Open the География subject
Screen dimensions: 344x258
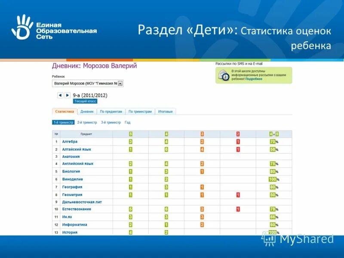coord(72,187)
